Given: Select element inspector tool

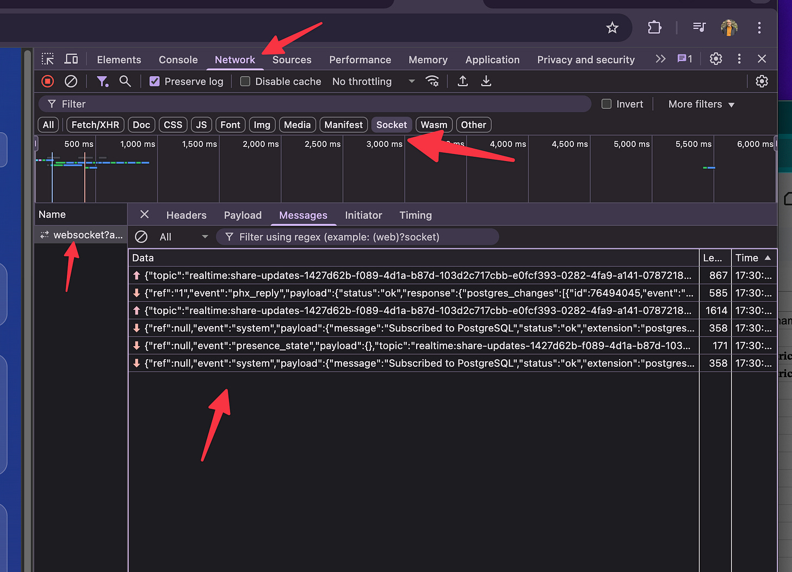Looking at the screenshot, I should point(48,59).
